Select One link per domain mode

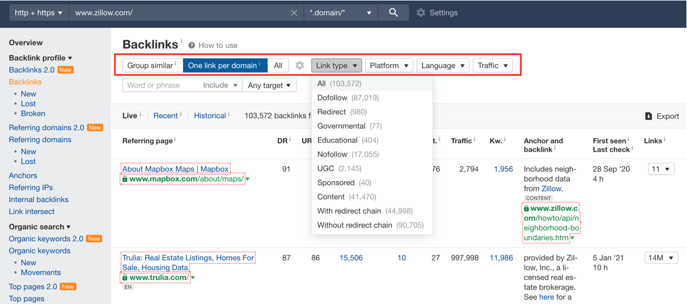[225, 65]
